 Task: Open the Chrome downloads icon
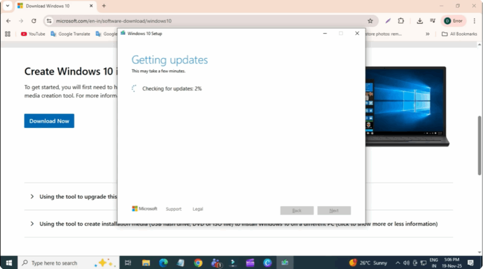420,21
